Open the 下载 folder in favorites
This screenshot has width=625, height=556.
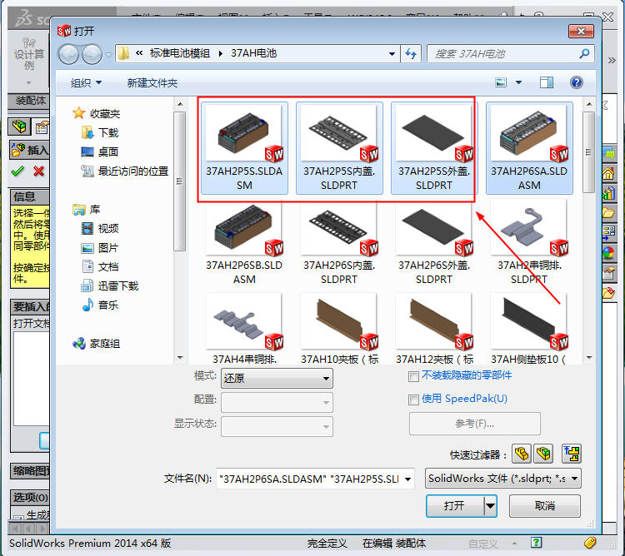pyautogui.click(x=108, y=132)
